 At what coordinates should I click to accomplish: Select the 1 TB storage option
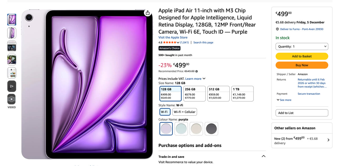tap(242, 94)
